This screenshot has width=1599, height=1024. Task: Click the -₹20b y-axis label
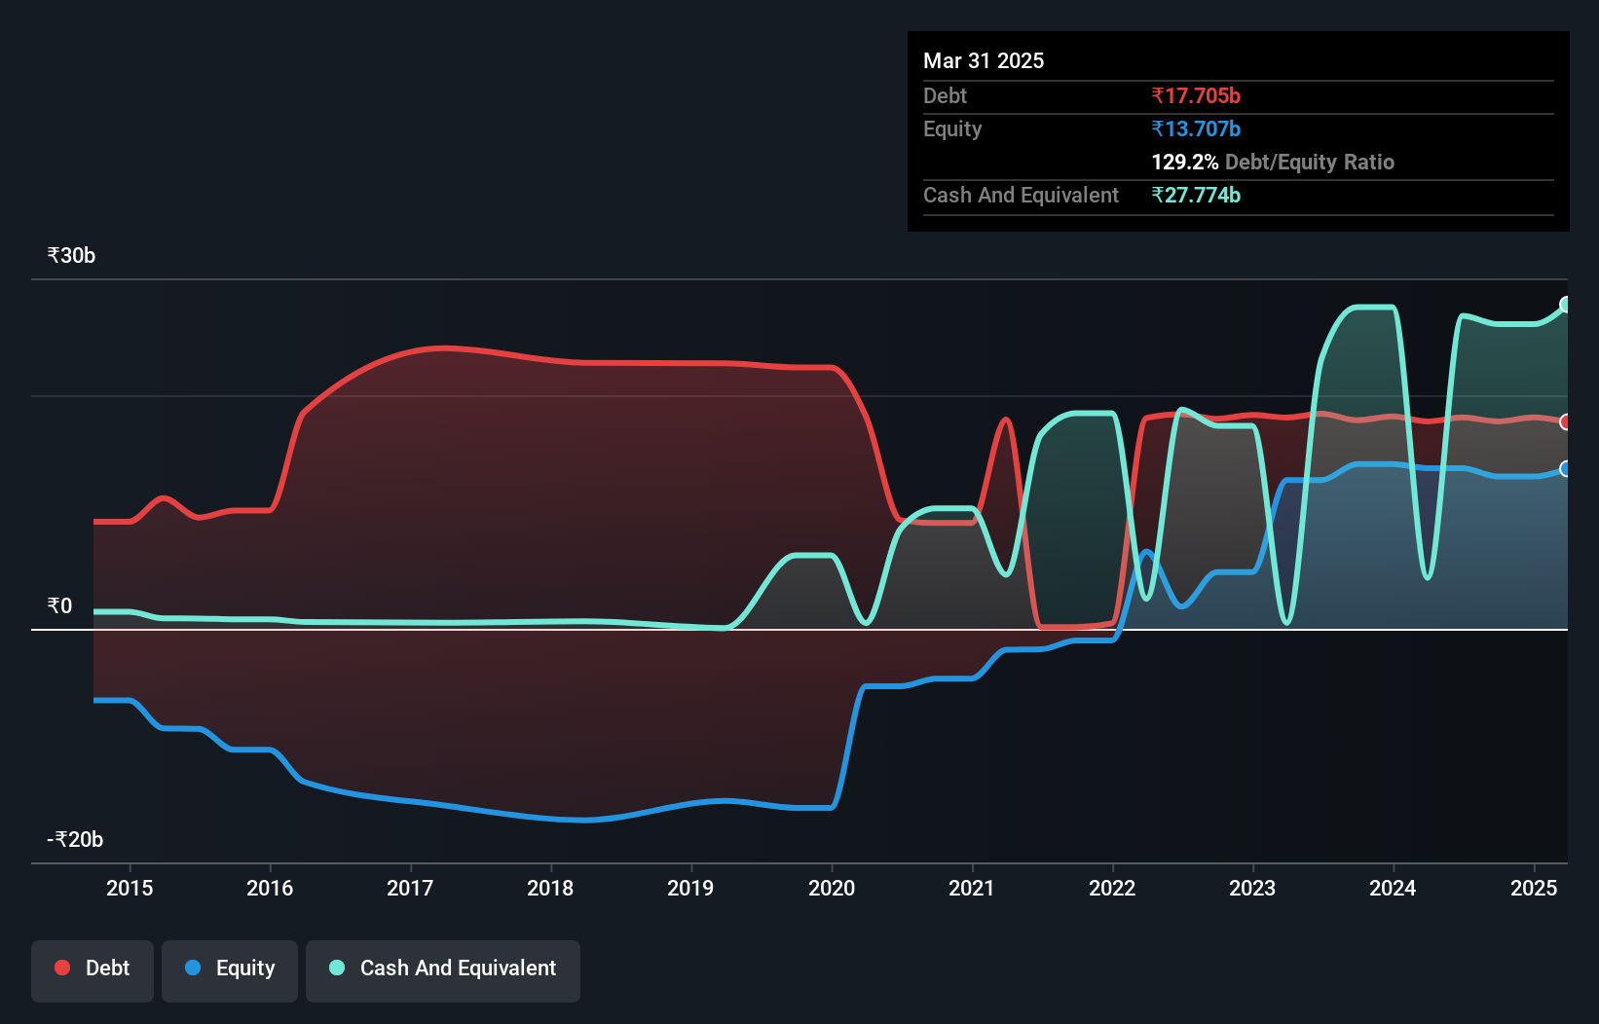pyautogui.click(x=75, y=839)
